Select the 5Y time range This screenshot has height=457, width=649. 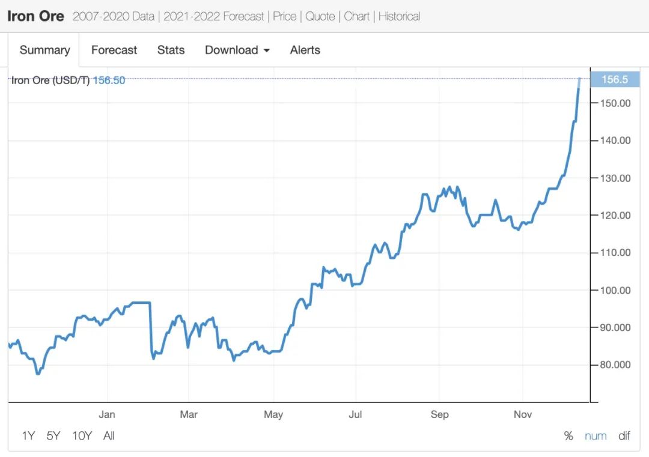53,435
